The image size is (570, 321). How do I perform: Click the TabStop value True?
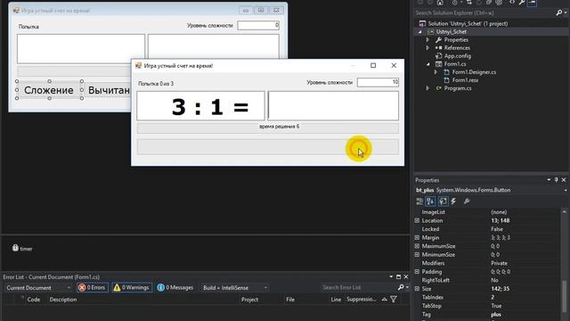coord(496,306)
